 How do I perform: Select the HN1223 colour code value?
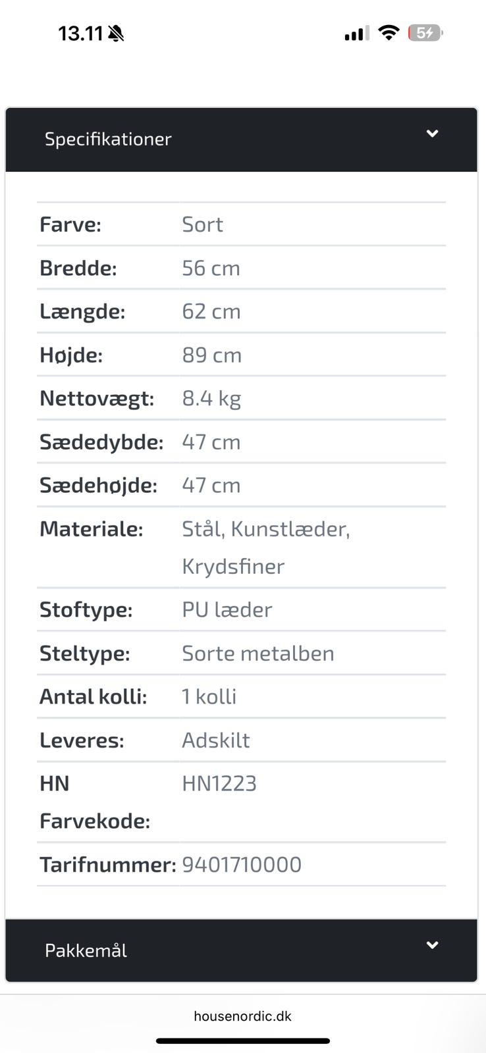point(219,783)
